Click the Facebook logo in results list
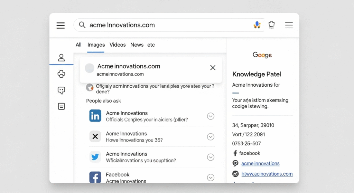354x193 pixels. point(95,177)
